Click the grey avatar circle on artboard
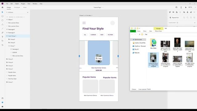The height and width of the screenshot is (111, 197). coord(112,23)
